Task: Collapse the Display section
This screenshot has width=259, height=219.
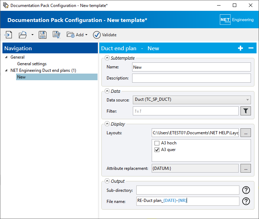Action: click(107, 124)
